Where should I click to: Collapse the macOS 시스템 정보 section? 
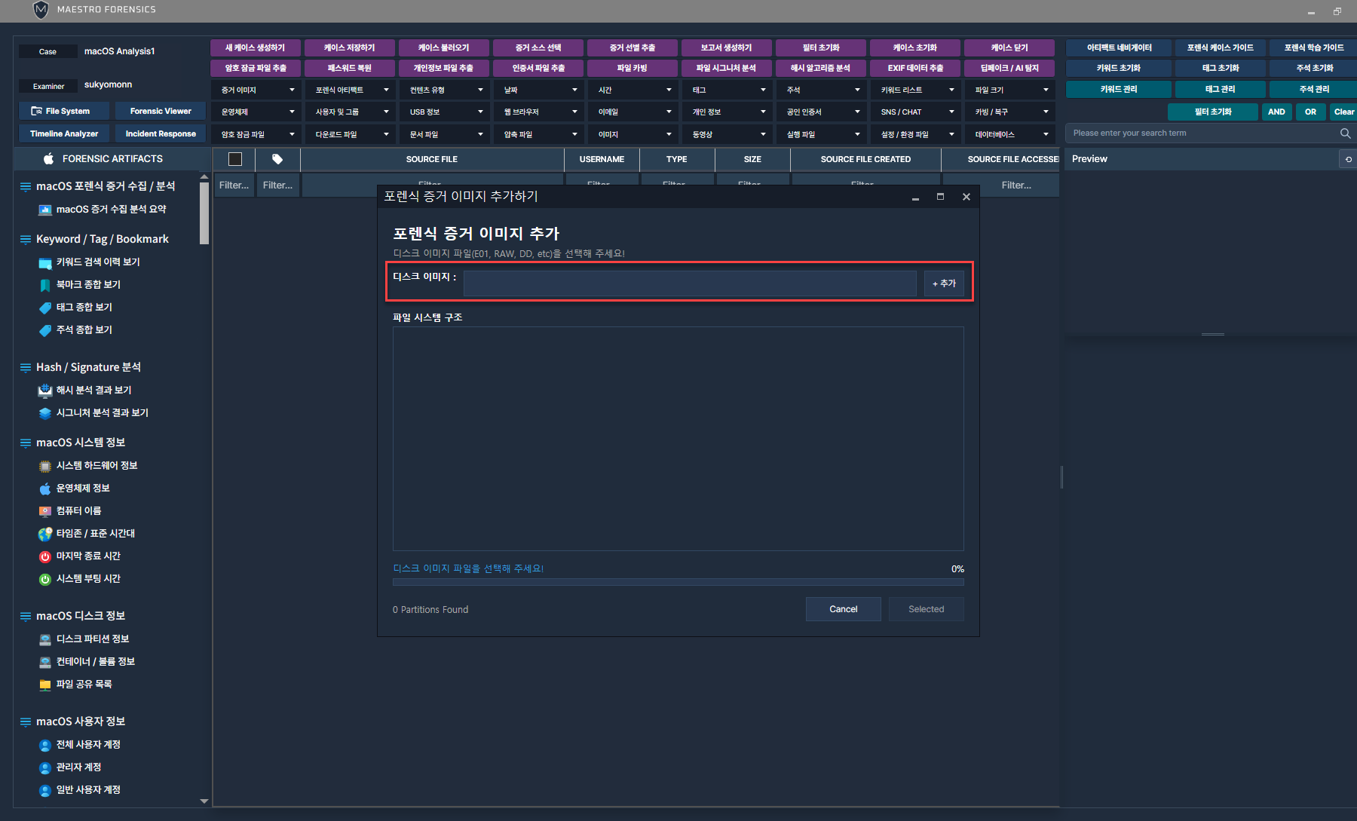(26, 443)
